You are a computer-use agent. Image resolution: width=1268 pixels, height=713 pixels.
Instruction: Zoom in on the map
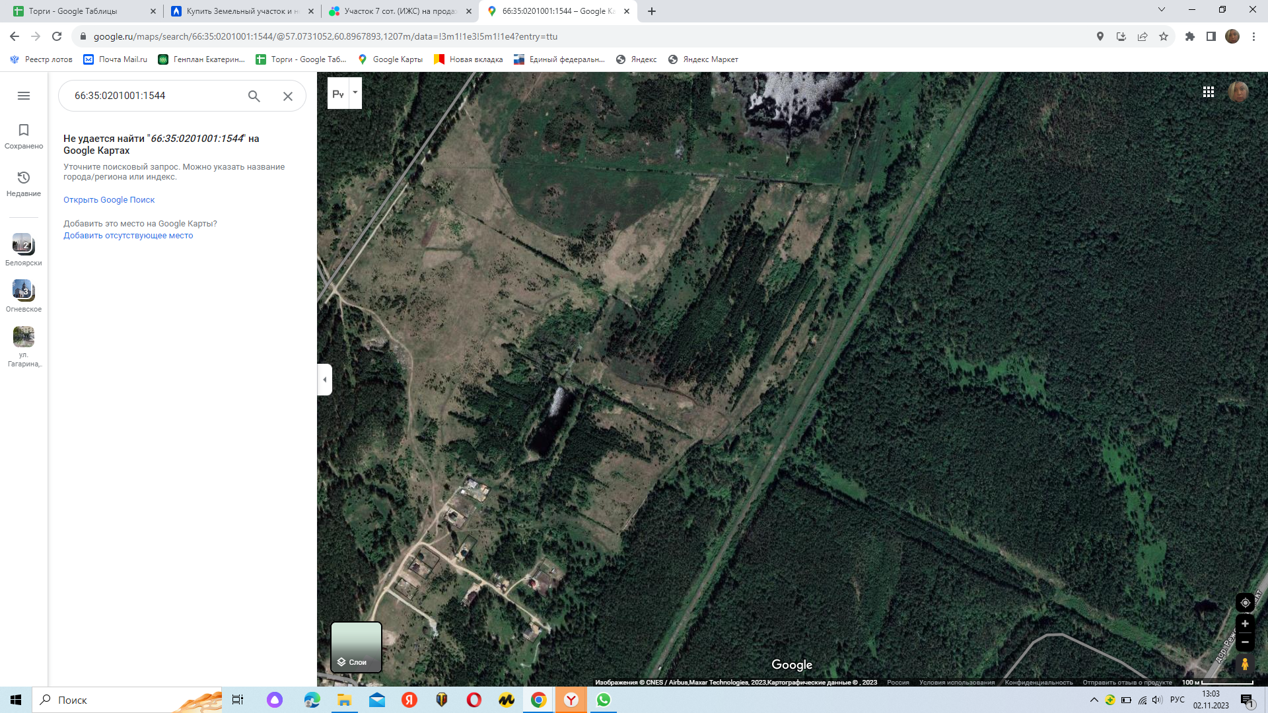tap(1245, 624)
